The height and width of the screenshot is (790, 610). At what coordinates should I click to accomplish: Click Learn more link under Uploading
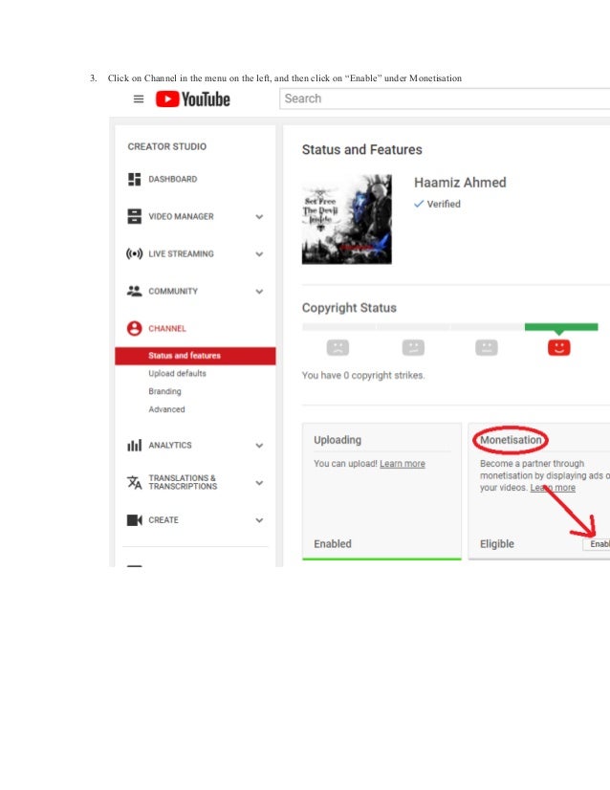click(402, 464)
